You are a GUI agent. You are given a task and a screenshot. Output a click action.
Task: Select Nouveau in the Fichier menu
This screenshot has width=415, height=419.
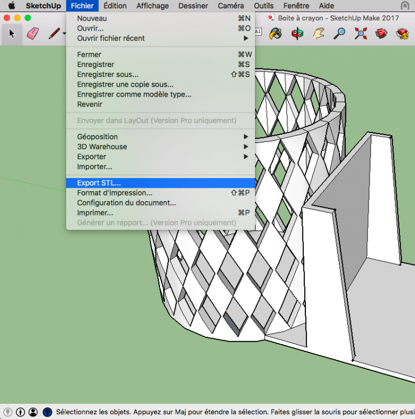pos(161,18)
